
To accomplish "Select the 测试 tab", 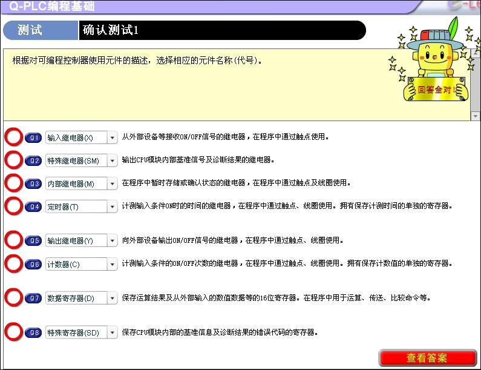I will pyautogui.click(x=40, y=30).
